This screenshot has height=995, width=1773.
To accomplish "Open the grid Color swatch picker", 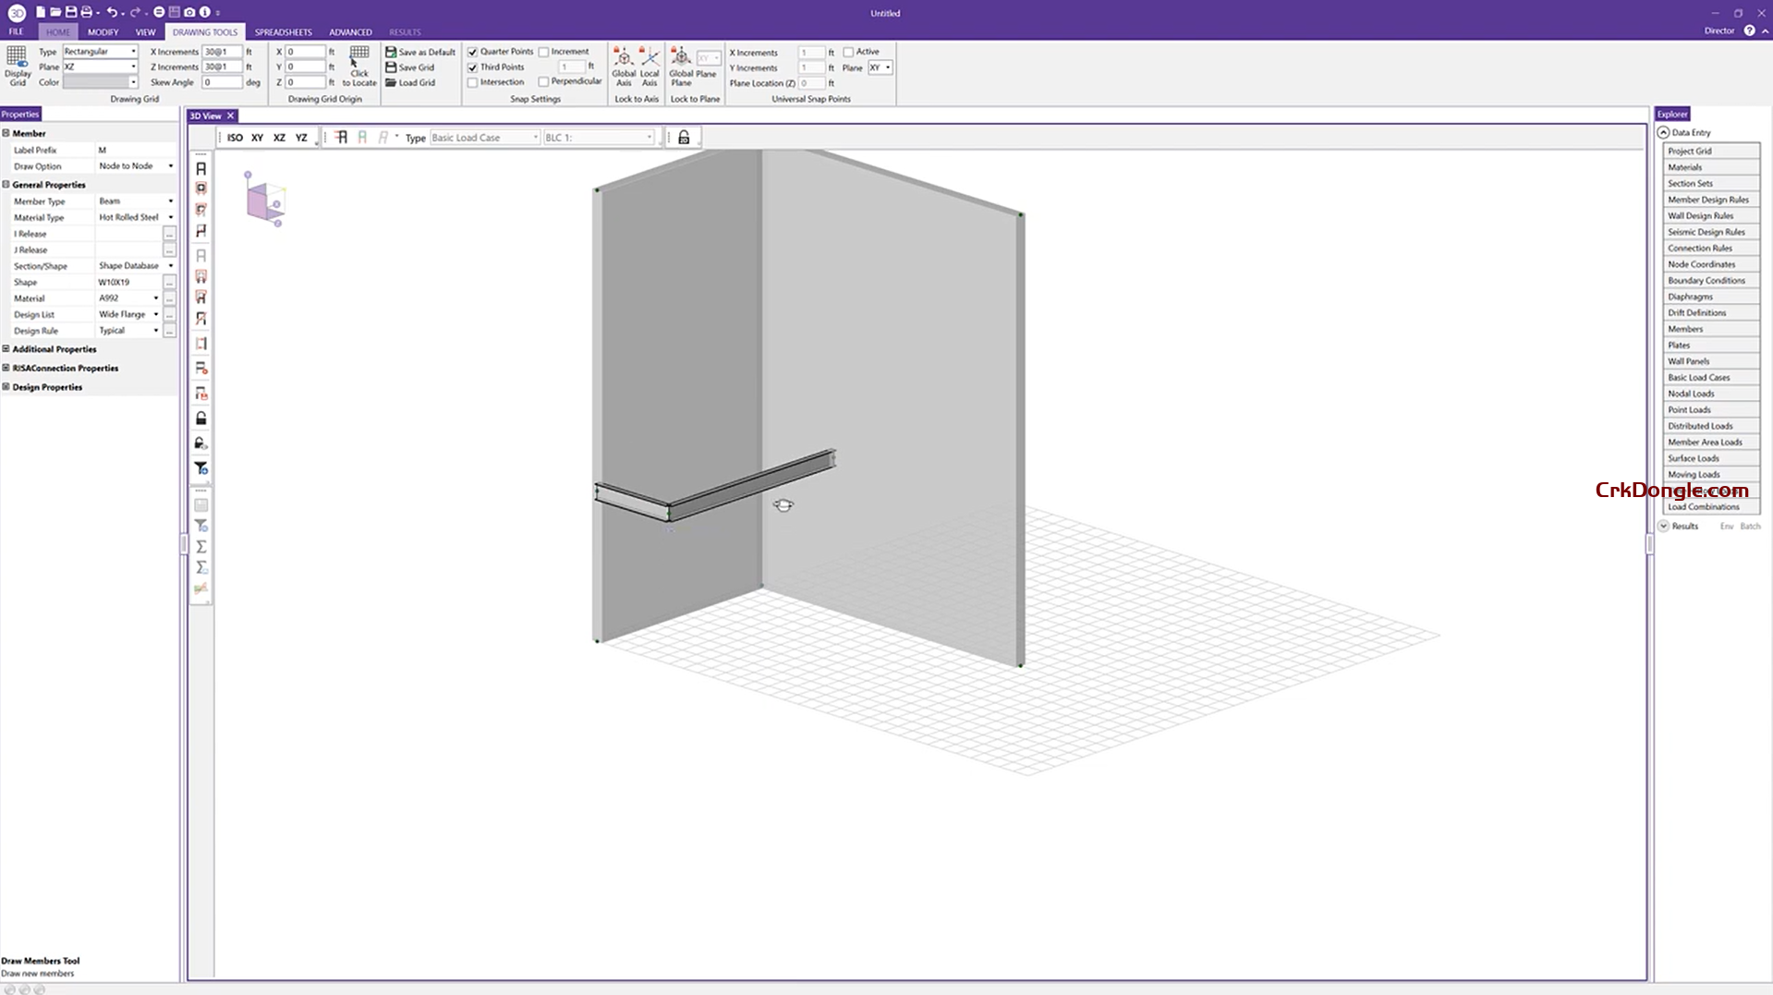I will click(100, 82).
